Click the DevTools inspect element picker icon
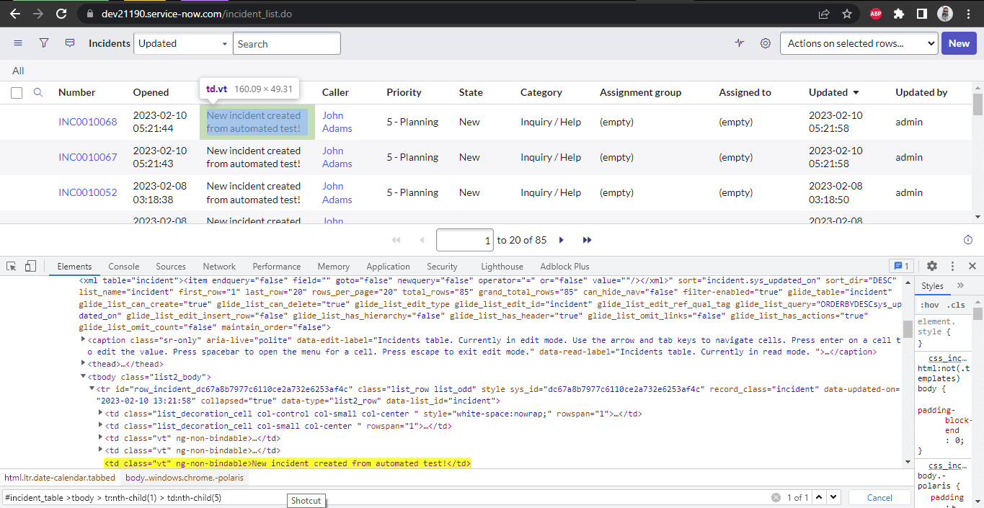The width and height of the screenshot is (984, 508). click(x=12, y=266)
